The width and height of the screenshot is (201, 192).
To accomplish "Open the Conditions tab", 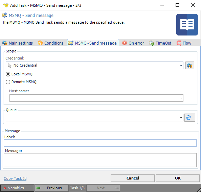I will pos(50,43).
